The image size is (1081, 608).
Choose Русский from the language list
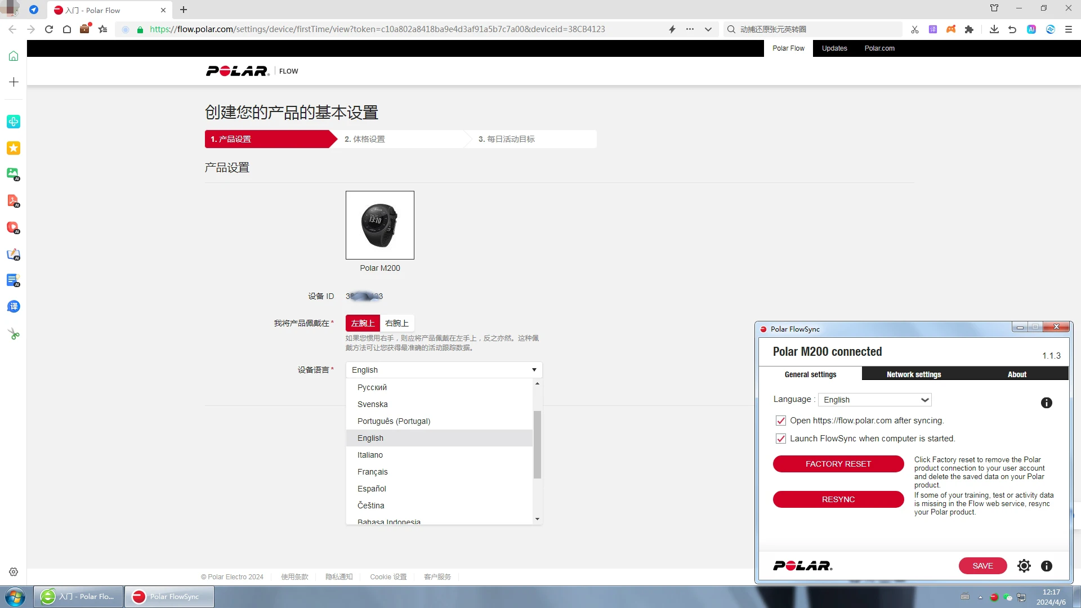pos(439,387)
